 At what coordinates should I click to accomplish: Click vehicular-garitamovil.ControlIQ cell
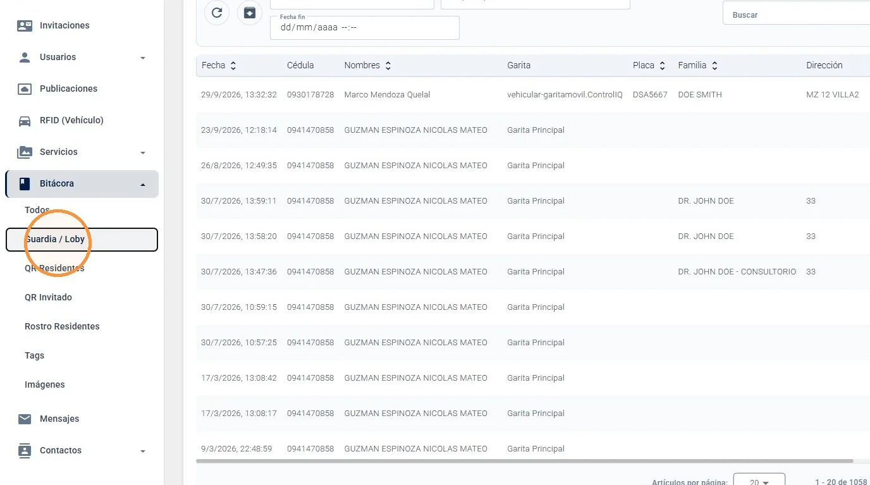(565, 95)
